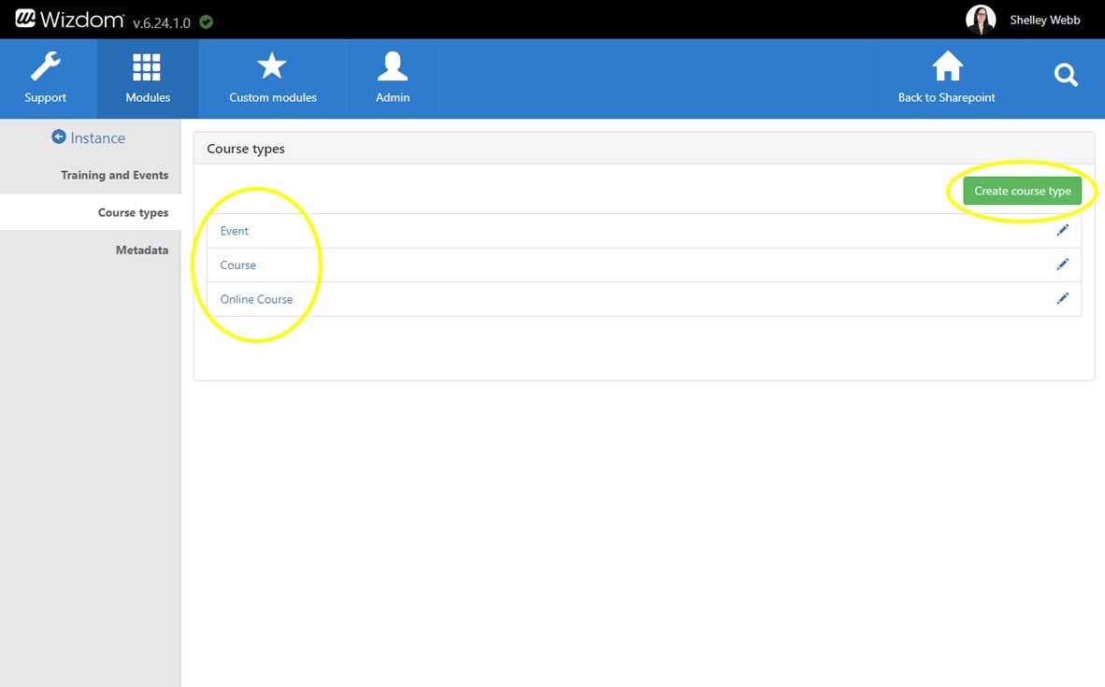Edit the Event course type pencil
Viewport: 1105px width, 687px height.
[1062, 230]
